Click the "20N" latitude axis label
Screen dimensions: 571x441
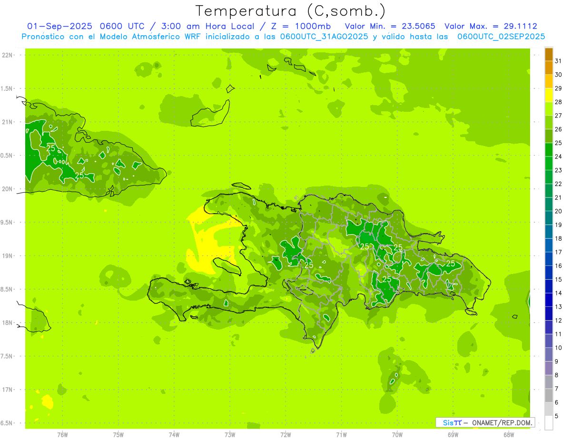click(x=7, y=189)
